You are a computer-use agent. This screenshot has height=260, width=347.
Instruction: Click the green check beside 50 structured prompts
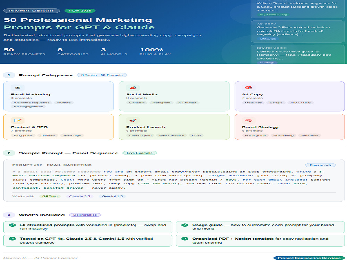12,225
